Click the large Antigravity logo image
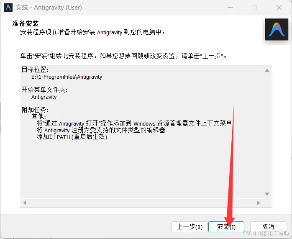This screenshot has height=239, width=292. pos(277,29)
